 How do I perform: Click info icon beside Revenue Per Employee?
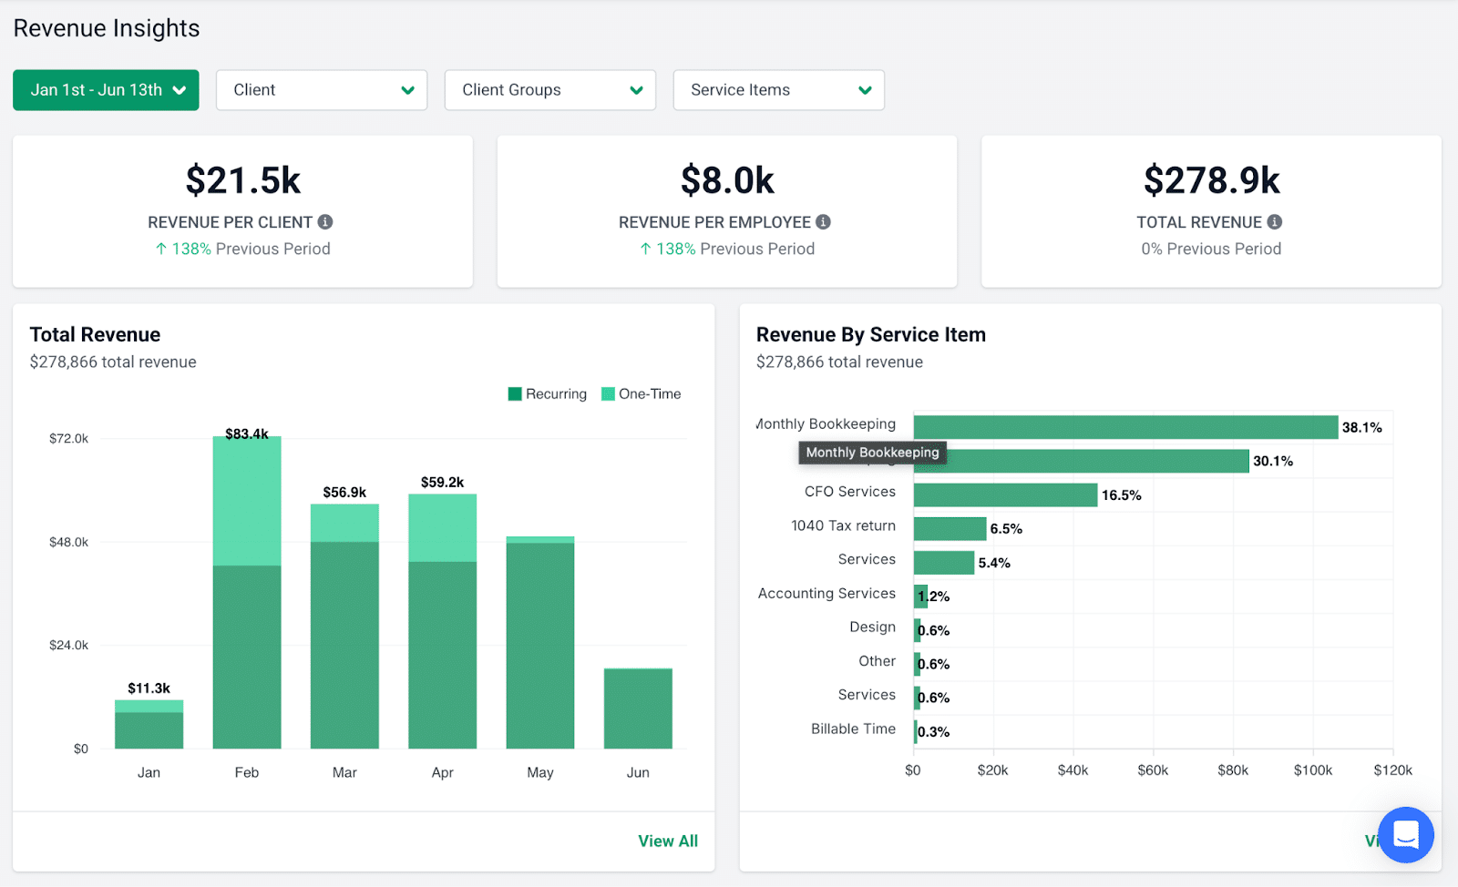pyautogui.click(x=823, y=222)
